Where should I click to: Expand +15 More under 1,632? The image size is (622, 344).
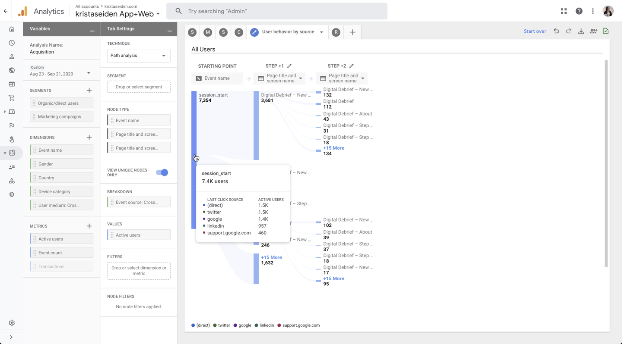coord(271,257)
